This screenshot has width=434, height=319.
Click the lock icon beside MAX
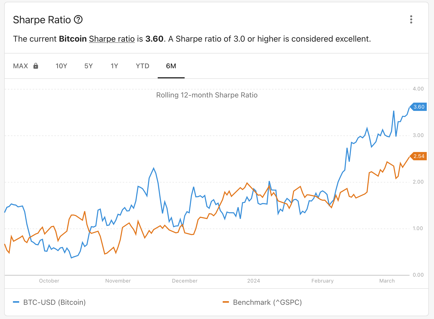pos(36,66)
